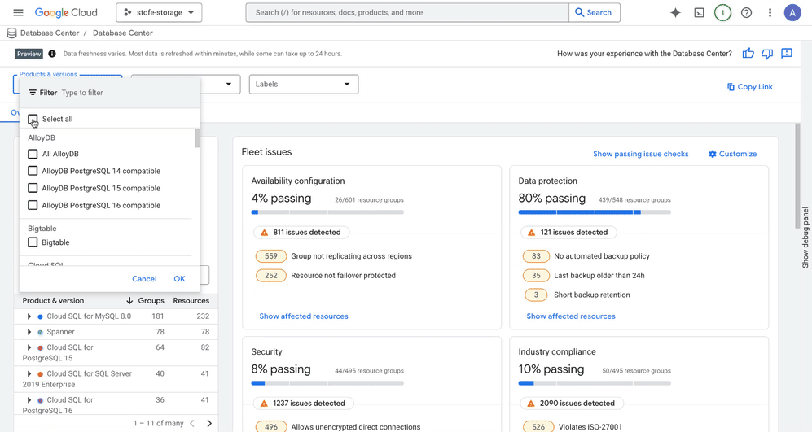Click the Show debug panel side tab
This screenshot has height=432, width=812.
click(805, 238)
